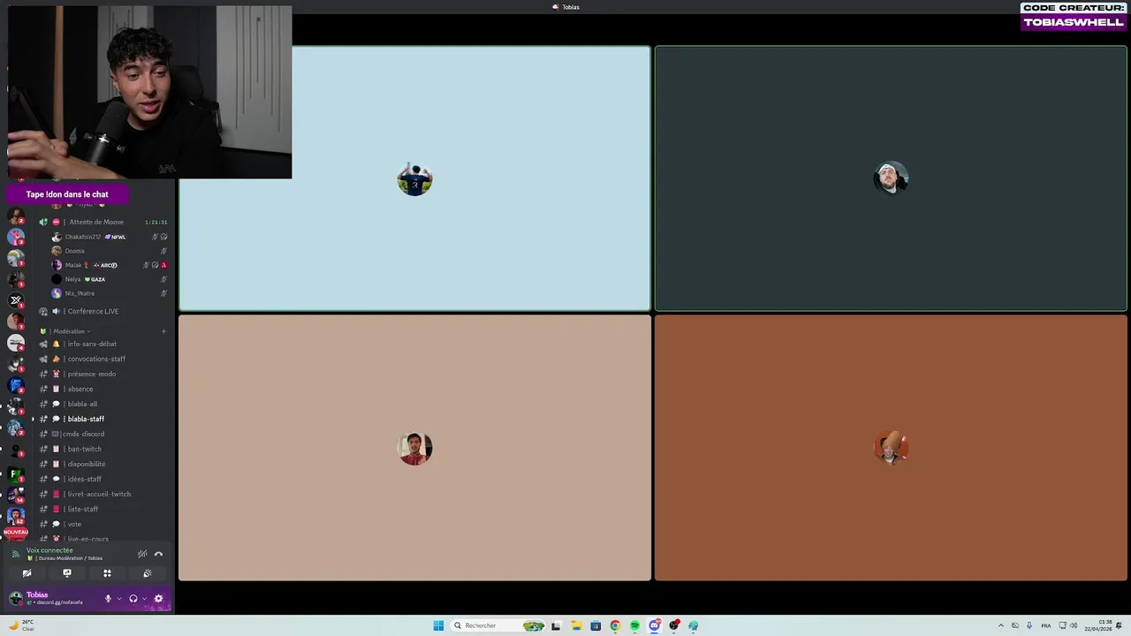Open File Explorer from taskbar
The width and height of the screenshot is (1131, 636).
point(576,625)
